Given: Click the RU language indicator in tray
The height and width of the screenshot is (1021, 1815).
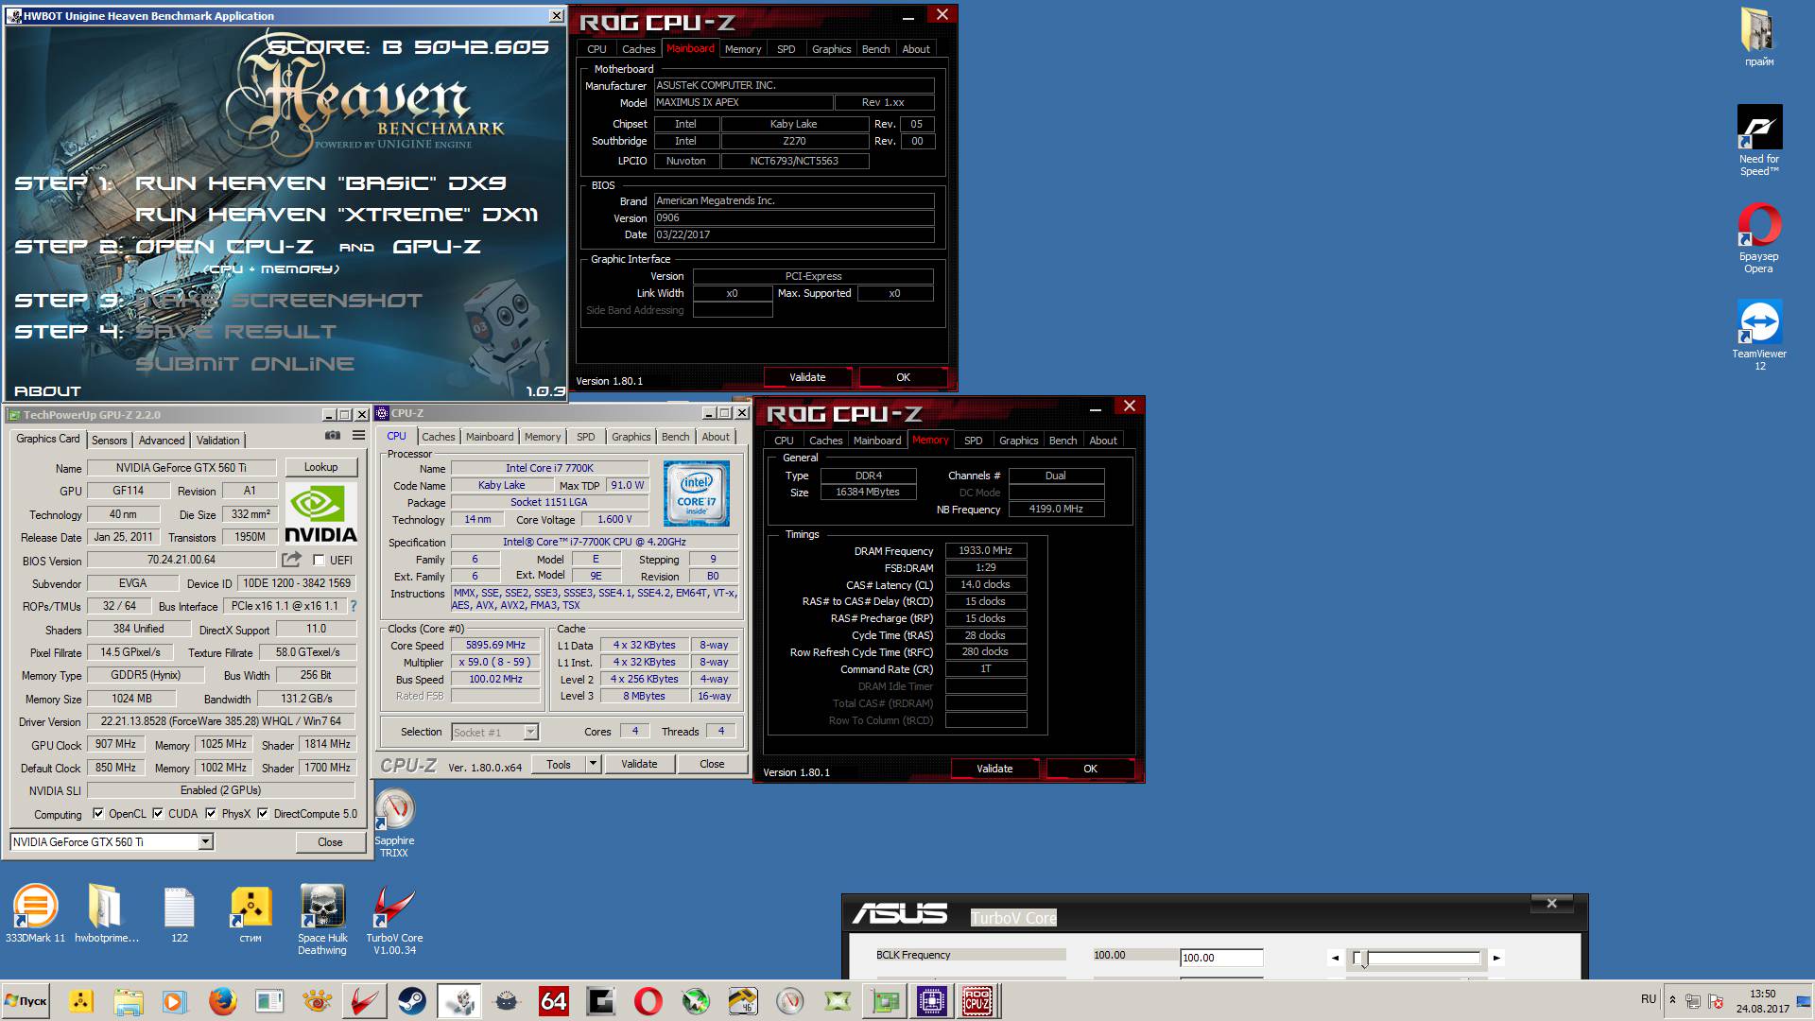Looking at the screenshot, I should pyautogui.click(x=1649, y=999).
